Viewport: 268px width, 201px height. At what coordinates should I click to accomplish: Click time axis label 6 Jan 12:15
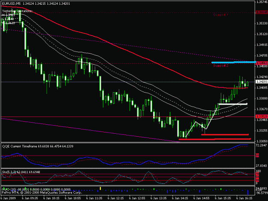point(115,198)
